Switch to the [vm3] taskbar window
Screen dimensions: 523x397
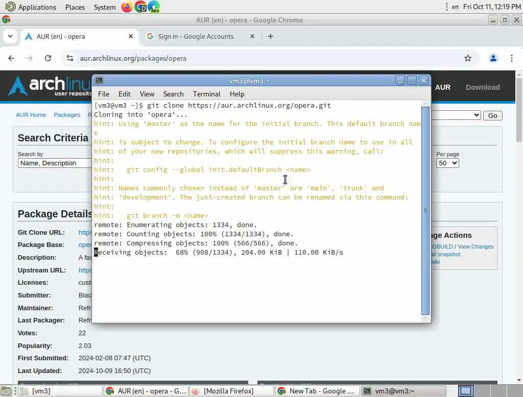(60, 391)
